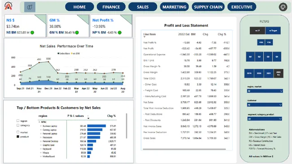Select the YTG filter button

pos(269,43)
